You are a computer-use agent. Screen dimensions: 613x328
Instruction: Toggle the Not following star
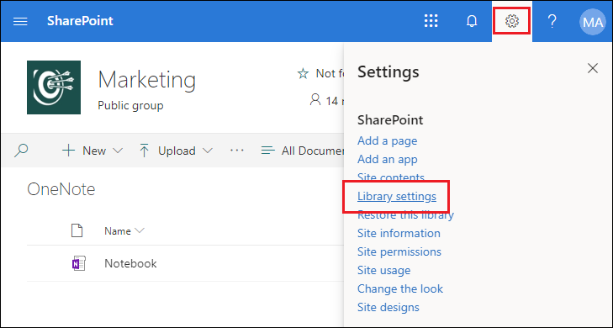(x=303, y=73)
